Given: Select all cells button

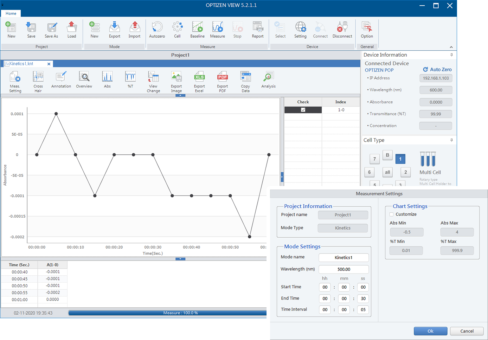Looking at the screenshot, I should click(x=387, y=172).
